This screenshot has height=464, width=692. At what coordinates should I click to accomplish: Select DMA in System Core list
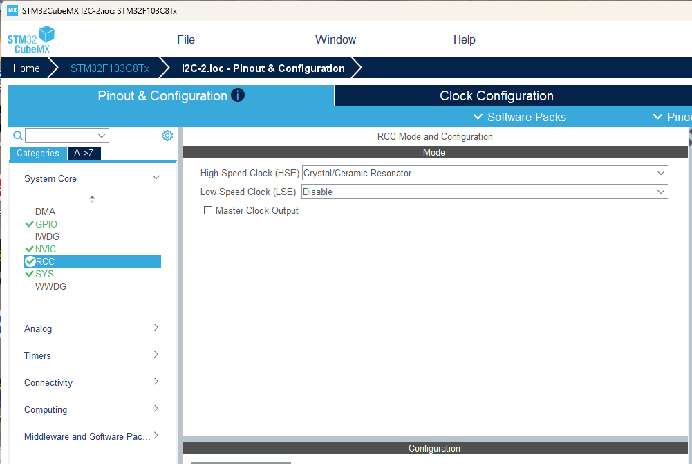coord(45,212)
